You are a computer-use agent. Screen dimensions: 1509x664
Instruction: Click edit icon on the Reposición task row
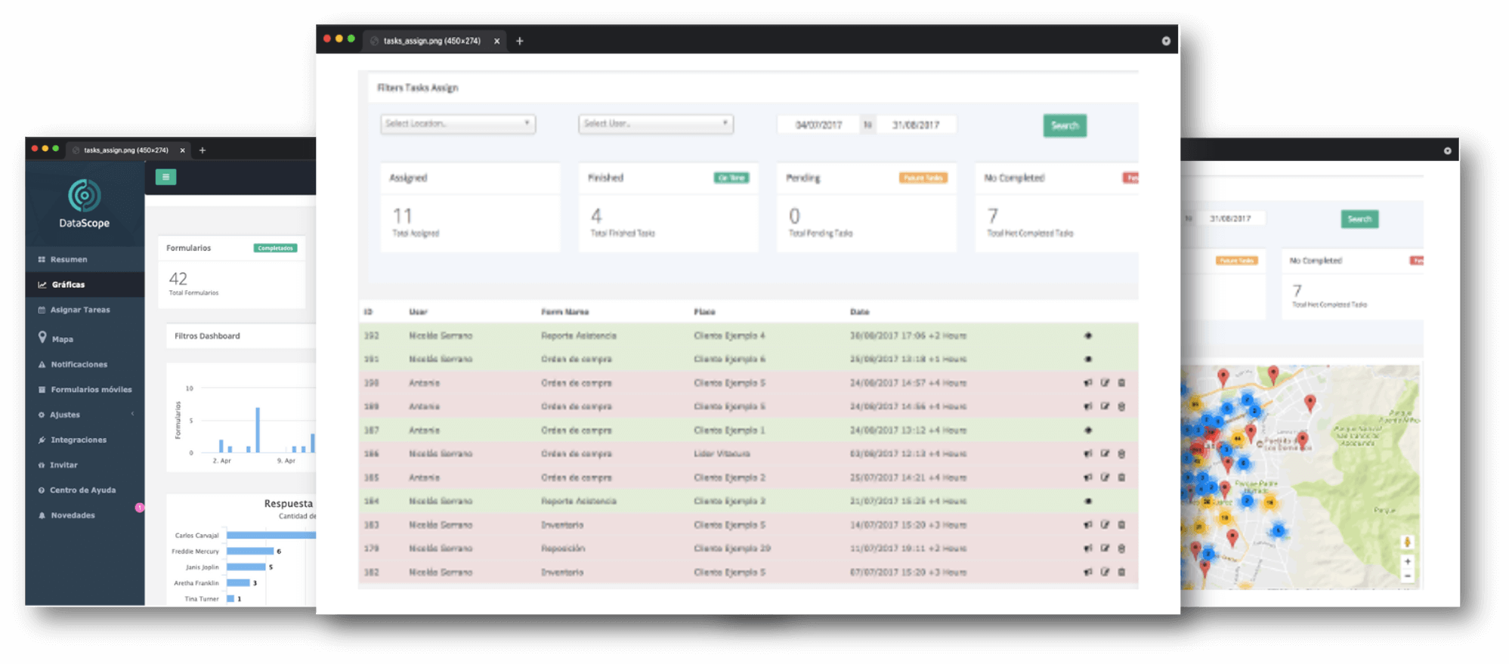pyautogui.click(x=1105, y=548)
